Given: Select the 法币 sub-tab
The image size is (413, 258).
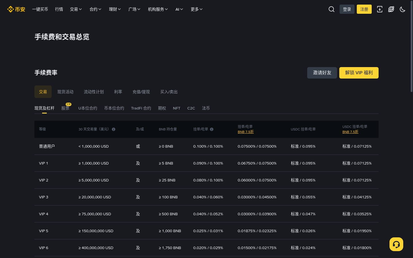Looking at the screenshot, I should (x=206, y=108).
